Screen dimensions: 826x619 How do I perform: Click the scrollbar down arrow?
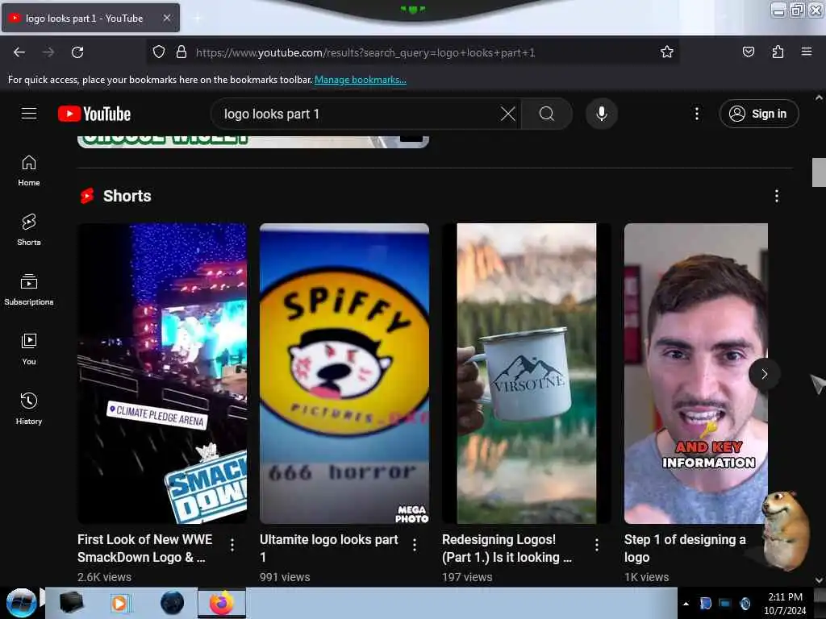(x=819, y=580)
